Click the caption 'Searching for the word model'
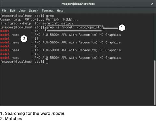The height and width of the screenshot is (121, 156). [x=32, y=113]
